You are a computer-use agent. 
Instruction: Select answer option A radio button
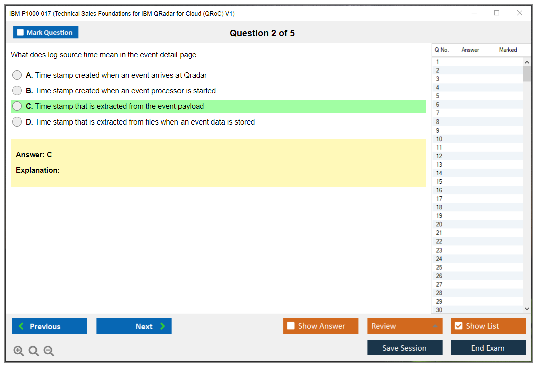[x=17, y=75]
